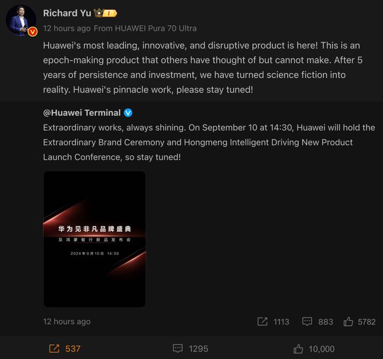Click Richard Yu's post text
Viewport: 383px width, 359px height.
(x=203, y=67)
